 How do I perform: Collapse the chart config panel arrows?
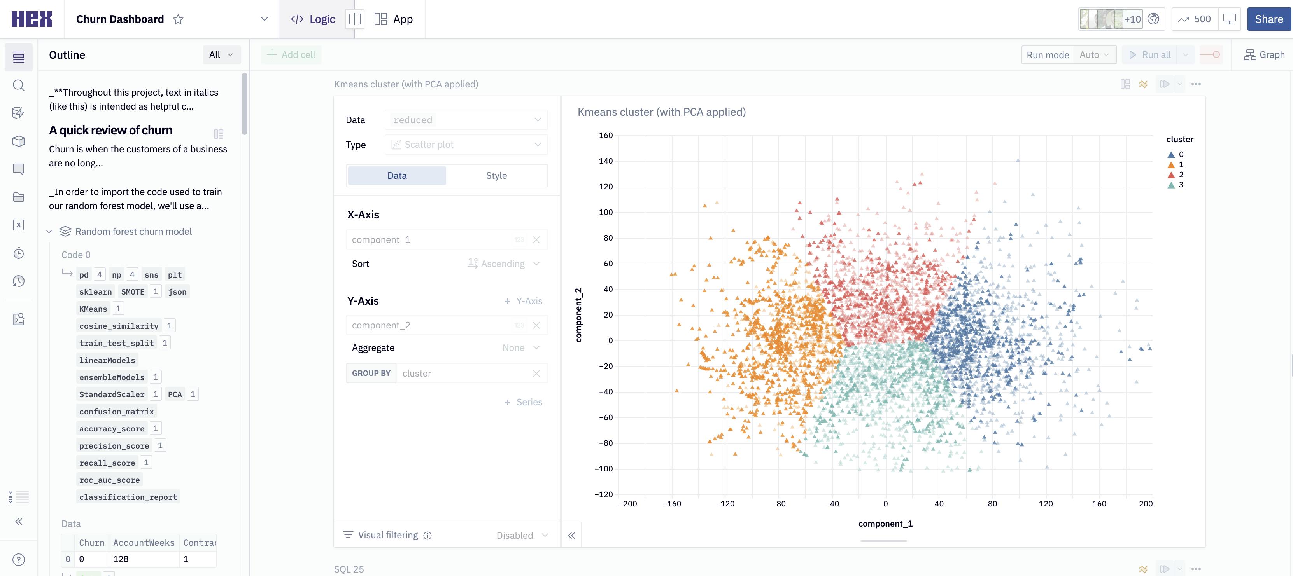571,536
